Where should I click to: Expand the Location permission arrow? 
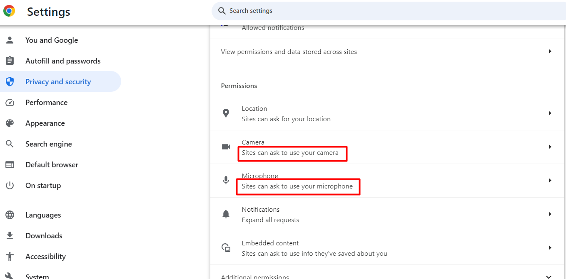click(x=550, y=113)
